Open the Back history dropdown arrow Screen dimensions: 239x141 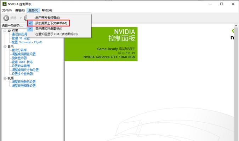tap(21, 18)
